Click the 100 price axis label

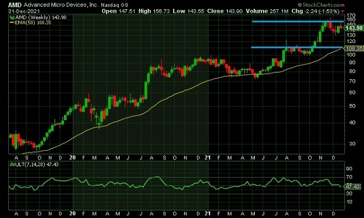coord(351,55)
